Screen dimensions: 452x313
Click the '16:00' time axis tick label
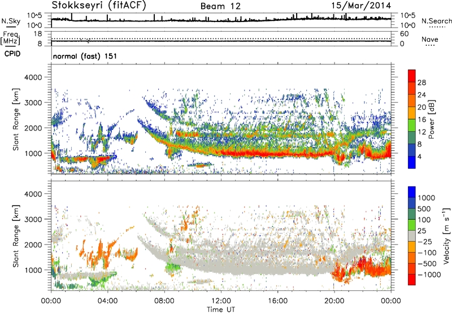click(x=277, y=301)
